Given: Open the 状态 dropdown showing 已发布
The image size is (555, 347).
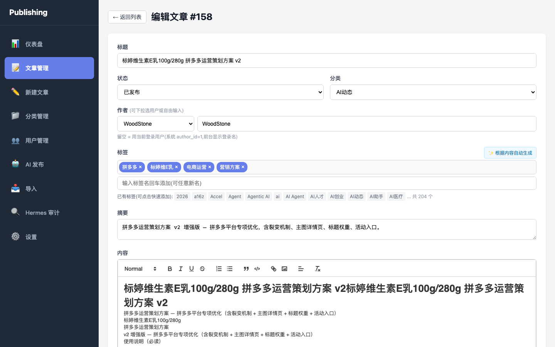Looking at the screenshot, I should coord(220,92).
